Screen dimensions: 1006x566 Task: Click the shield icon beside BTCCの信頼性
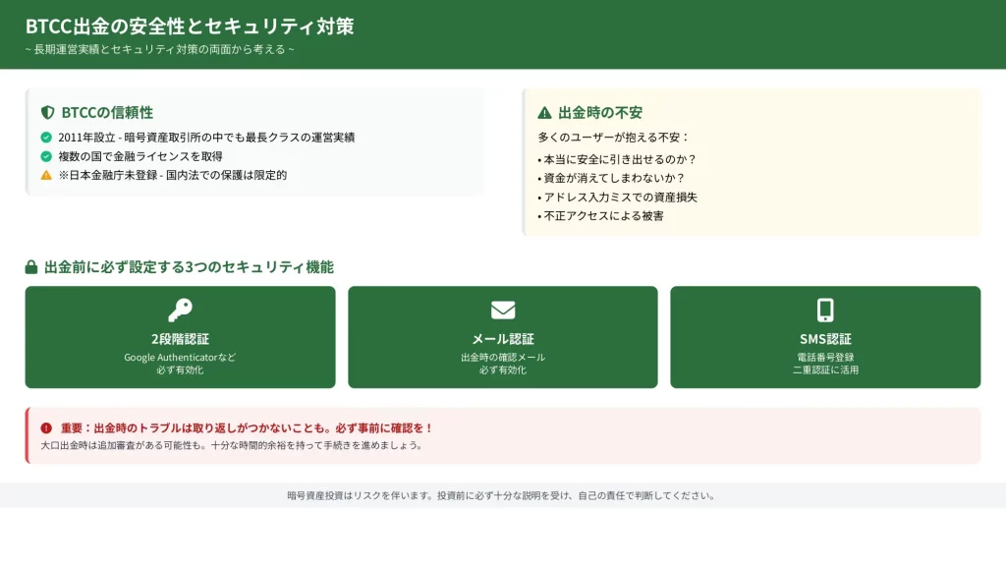(47, 113)
